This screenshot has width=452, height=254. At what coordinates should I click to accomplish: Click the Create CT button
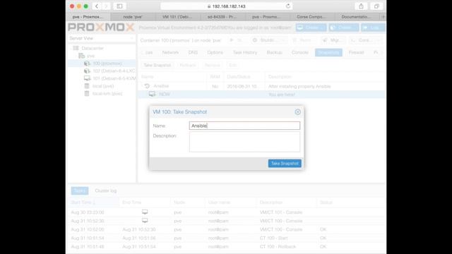coord(344,28)
